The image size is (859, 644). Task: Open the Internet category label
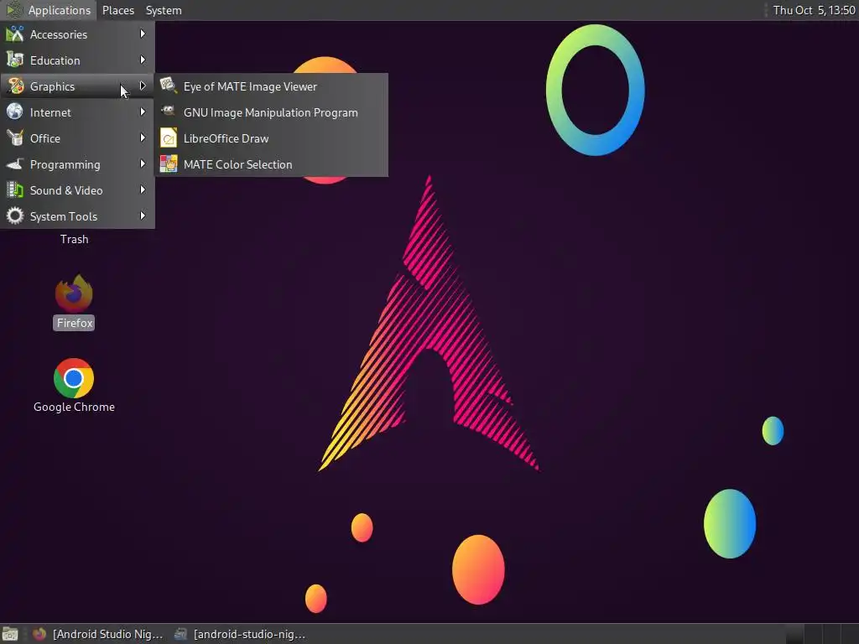point(50,112)
